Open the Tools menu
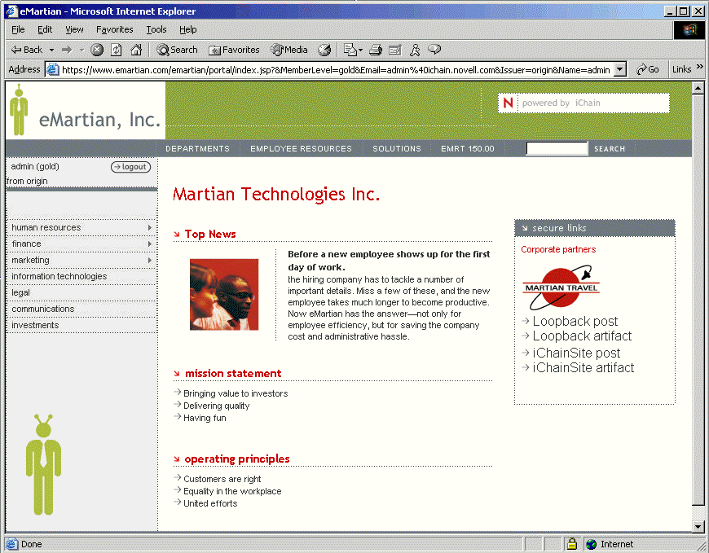This screenshot has width=709, height=553. 156,29
